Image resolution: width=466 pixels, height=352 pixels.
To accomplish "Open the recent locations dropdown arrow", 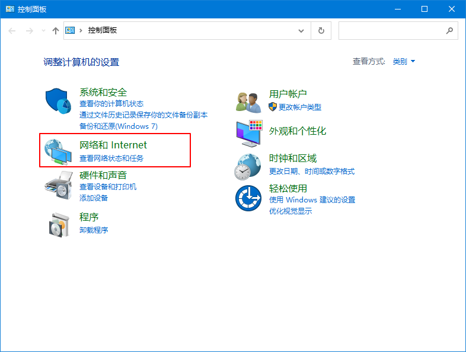I will point(43,30).
